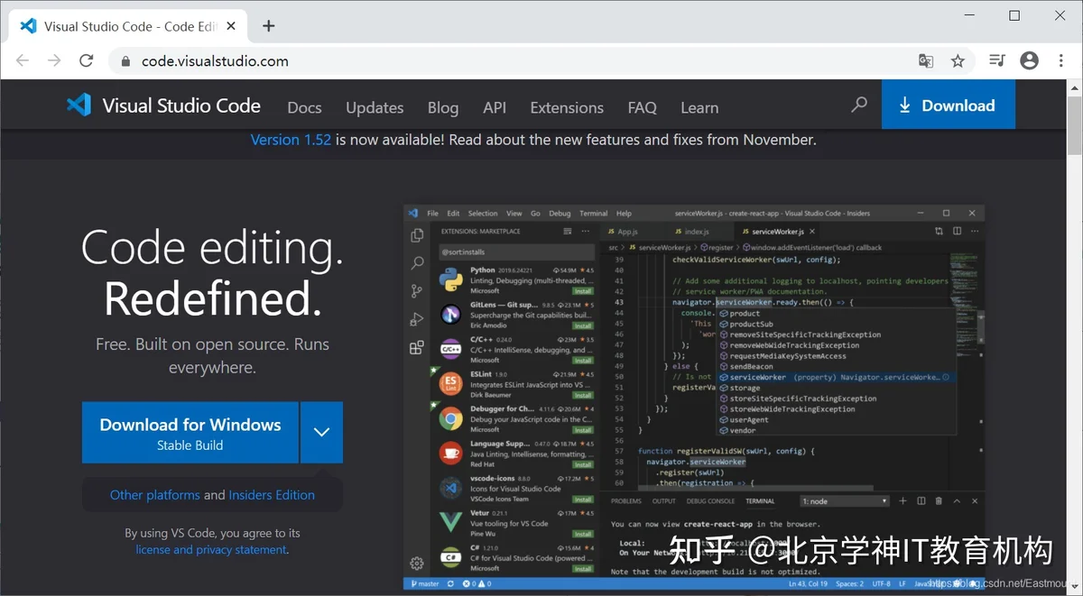The image size is (1083, 596).
Task: Follow the Version 1.52 link
Action: click(x=291, y=140)
